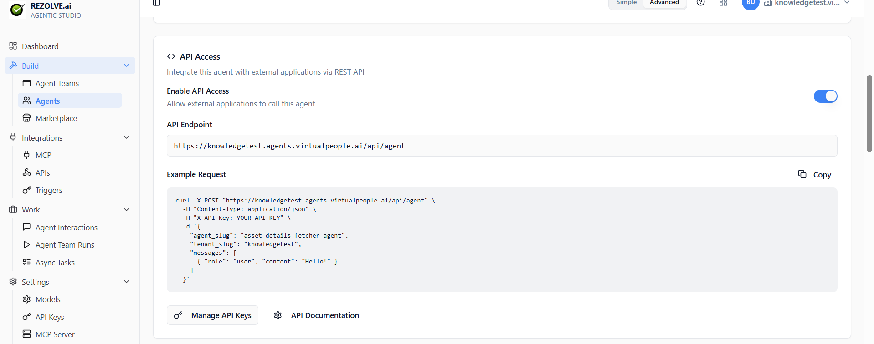
Task: Click the Agent Teams icon
Action: click(x=27, y=83)
